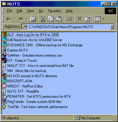Image resolution: width=118 pixels, height=122 pixels.
Task: Select the ALO Auto Log On shortcut icon
Action: 4,35
